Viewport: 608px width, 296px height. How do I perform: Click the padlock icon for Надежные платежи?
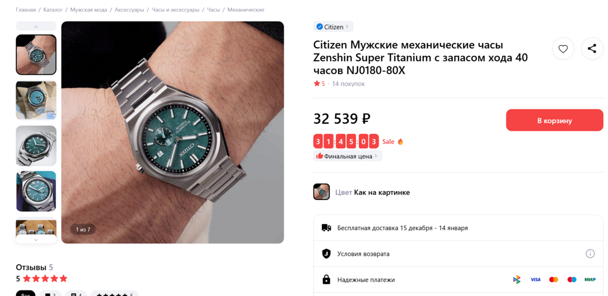click(x=326, y=279)
